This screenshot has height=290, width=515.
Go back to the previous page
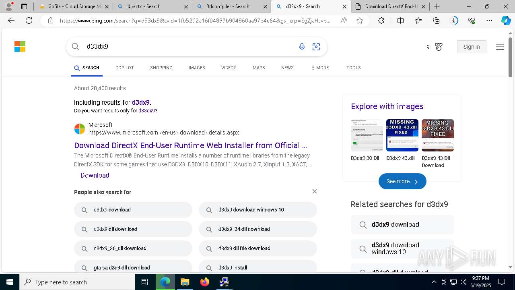11,21
